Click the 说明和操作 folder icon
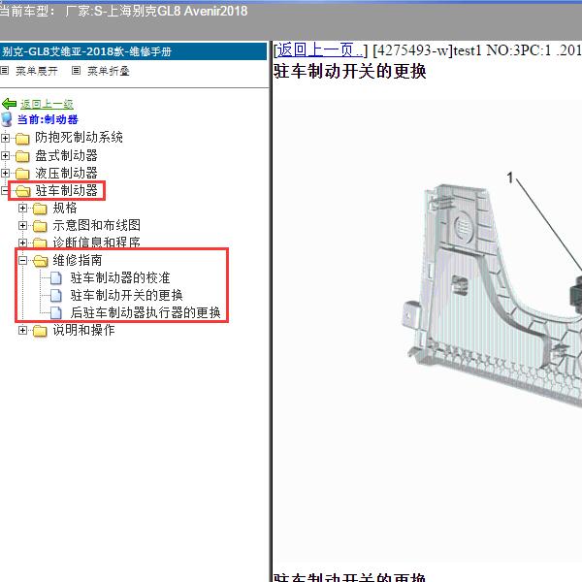The height and width of the screenshot is (582, 582). click(x=40, y=331)
